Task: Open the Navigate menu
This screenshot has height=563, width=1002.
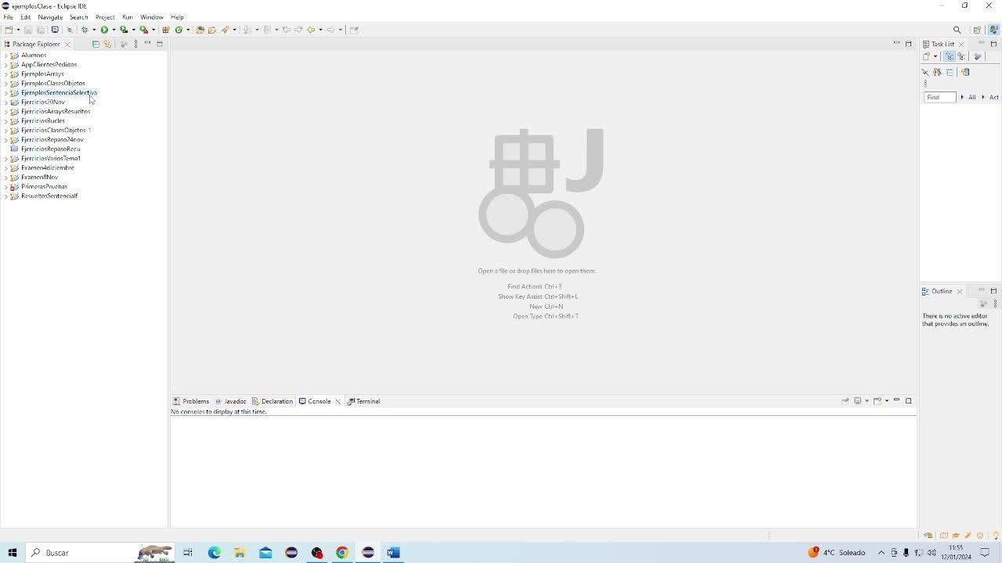Action: point(50,17)
